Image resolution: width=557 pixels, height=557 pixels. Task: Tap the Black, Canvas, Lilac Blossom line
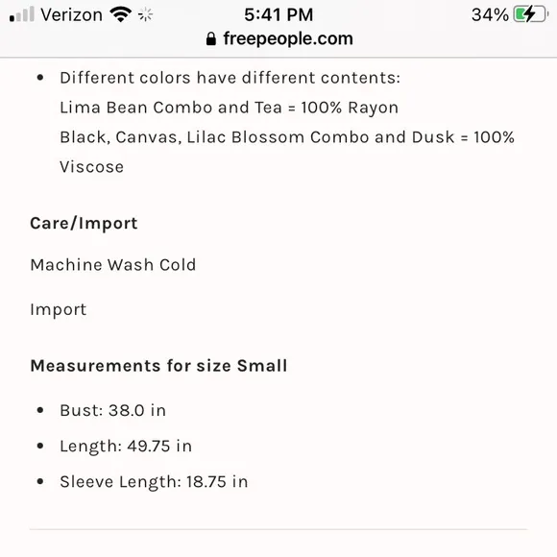(287, 137)
